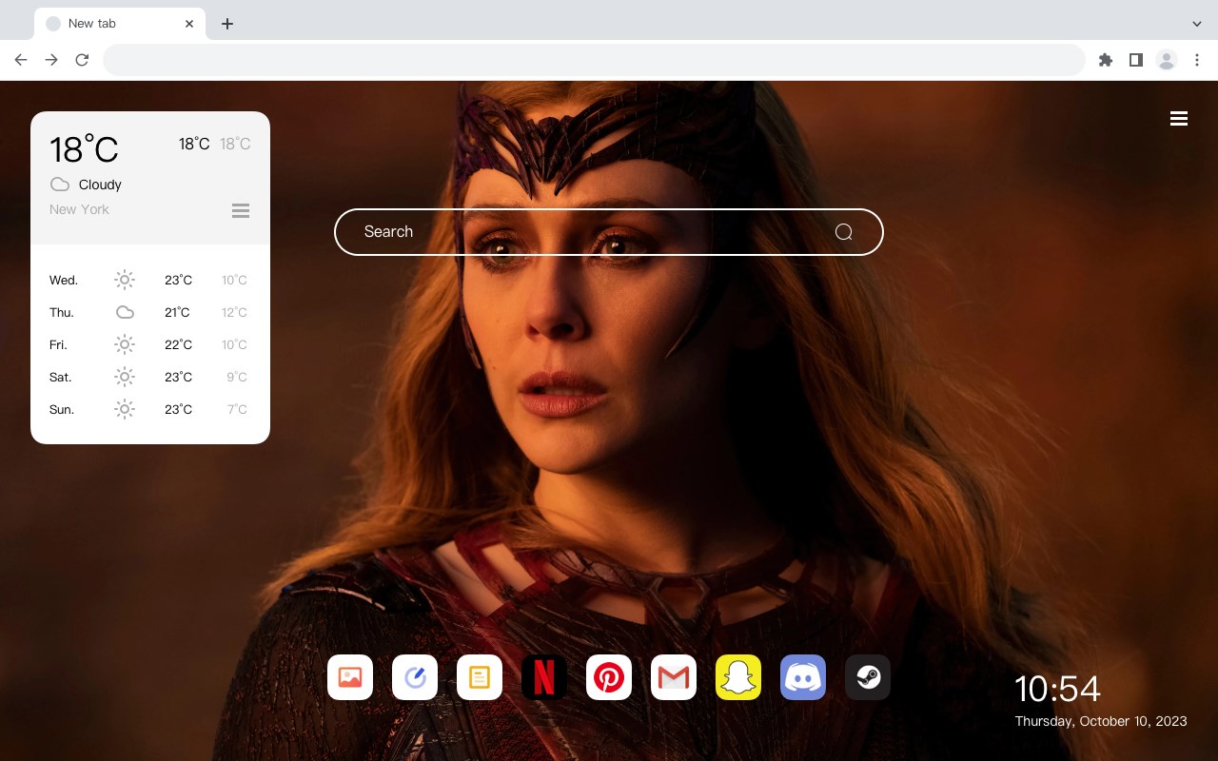Click the magnifier search icon
1218x761 pixels.
coord(844,232)
